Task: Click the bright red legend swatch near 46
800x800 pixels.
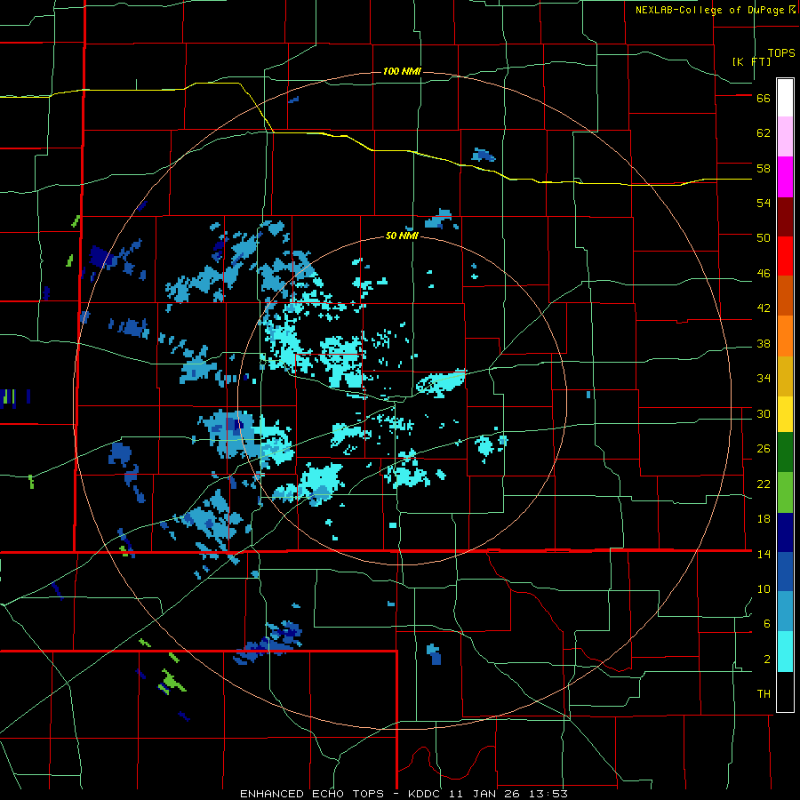Action: click(x=785, y=256)
